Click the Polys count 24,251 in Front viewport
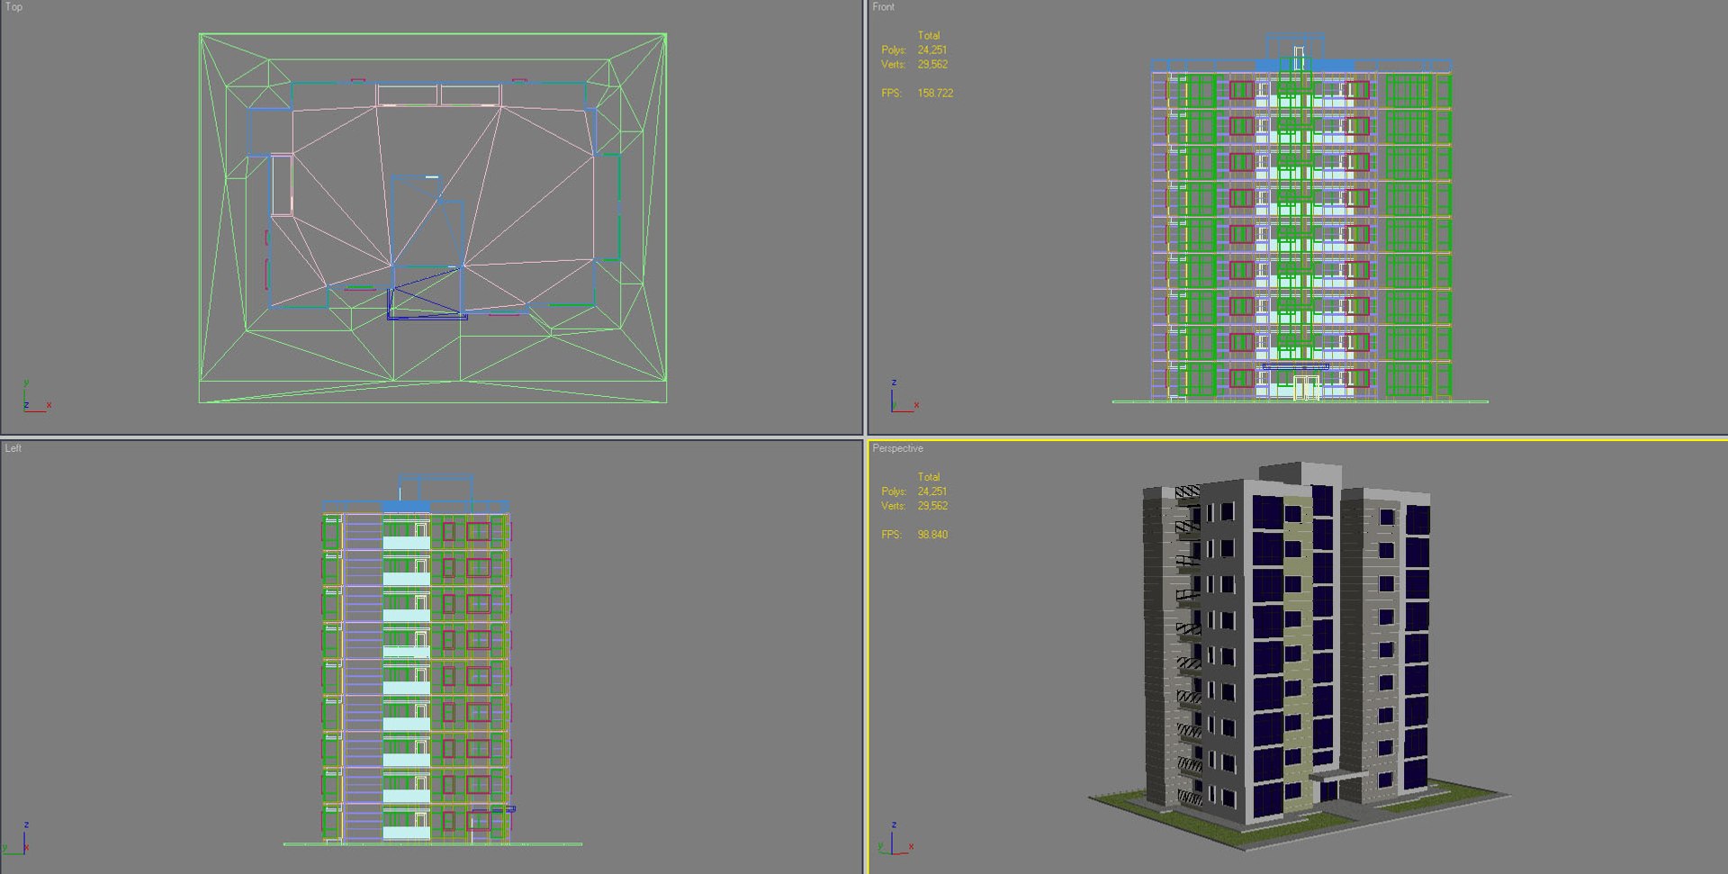This screenshot has width=1728, height=874. click(x=931, y=50)
